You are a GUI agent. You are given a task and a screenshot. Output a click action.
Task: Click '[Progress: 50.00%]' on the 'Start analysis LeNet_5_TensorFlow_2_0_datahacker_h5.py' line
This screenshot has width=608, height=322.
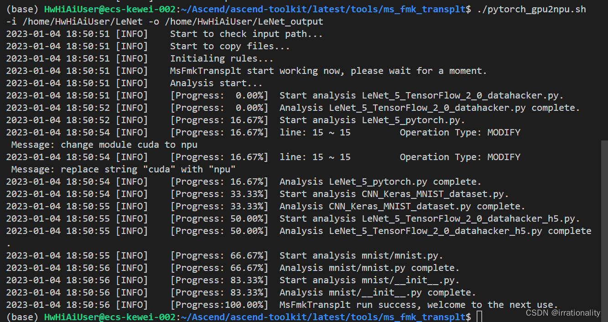point(219,218)
